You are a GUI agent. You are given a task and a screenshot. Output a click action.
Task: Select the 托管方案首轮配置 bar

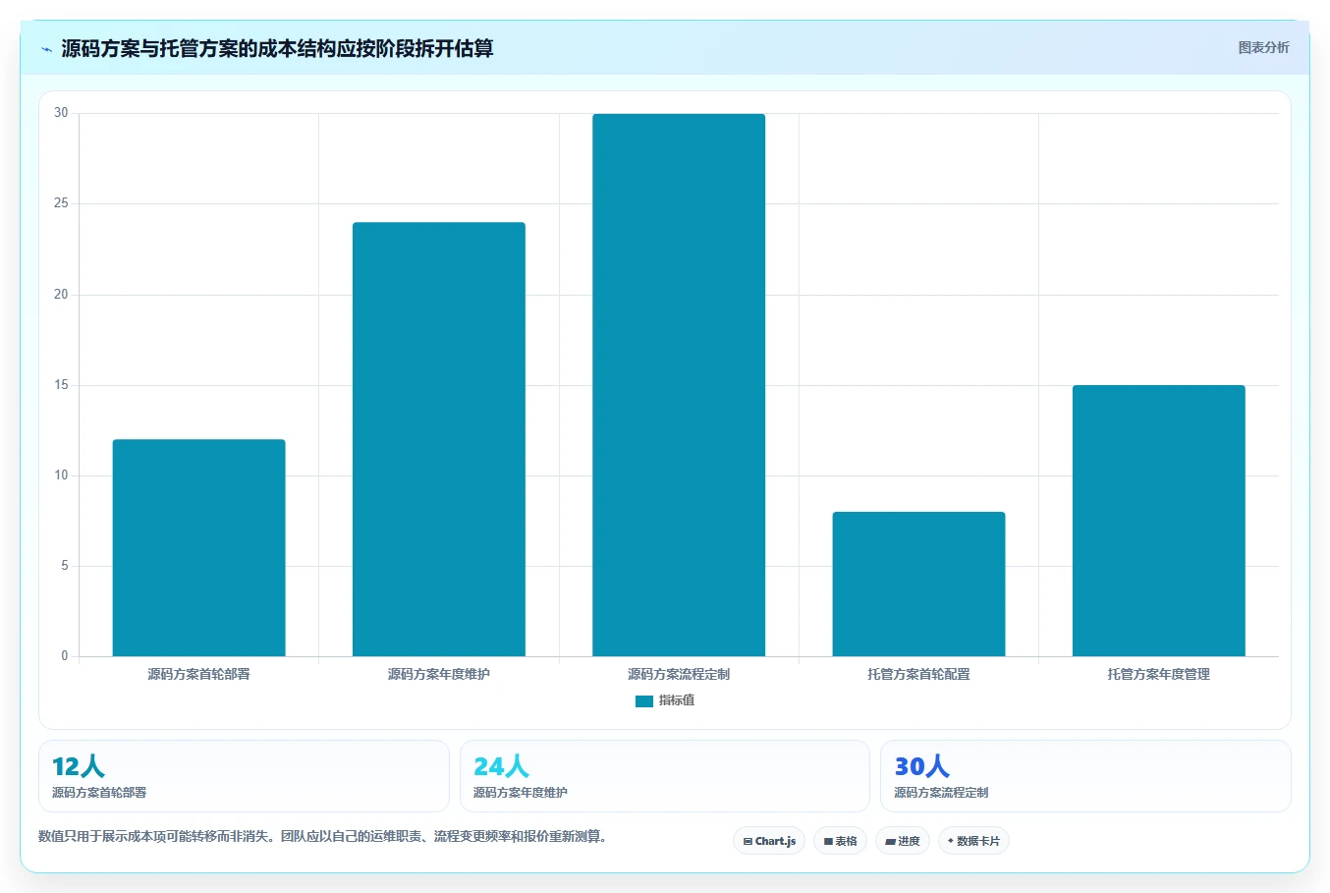tap(918, 584)
